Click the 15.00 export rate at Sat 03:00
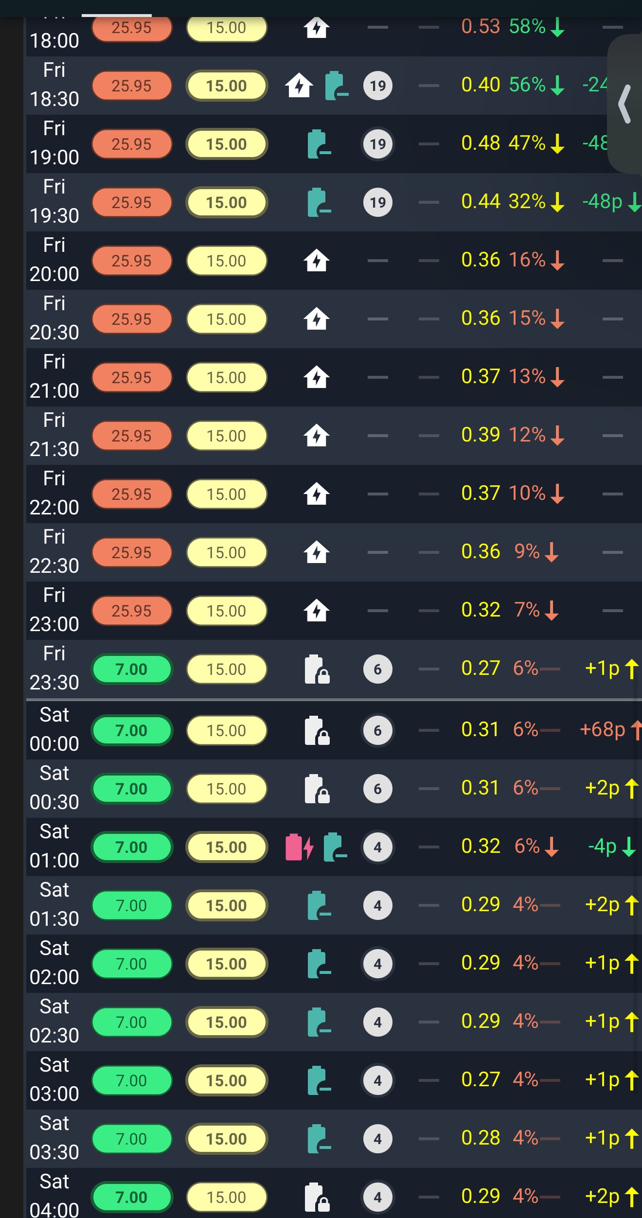The width and height of the screenshot is (642, 1218). tap(227, 1080)
